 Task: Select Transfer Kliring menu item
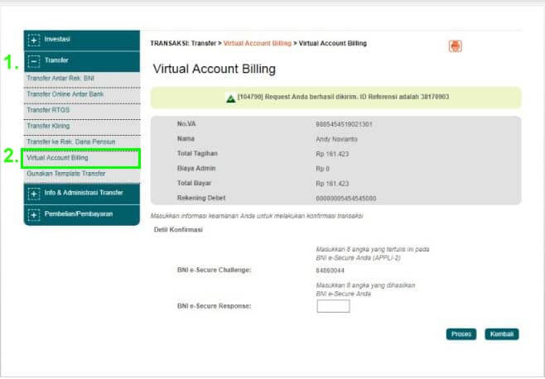coord(82,127)
